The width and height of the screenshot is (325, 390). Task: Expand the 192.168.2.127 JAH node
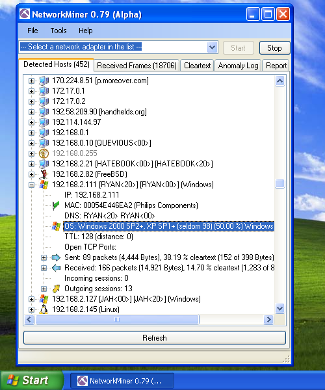(31, 299)
